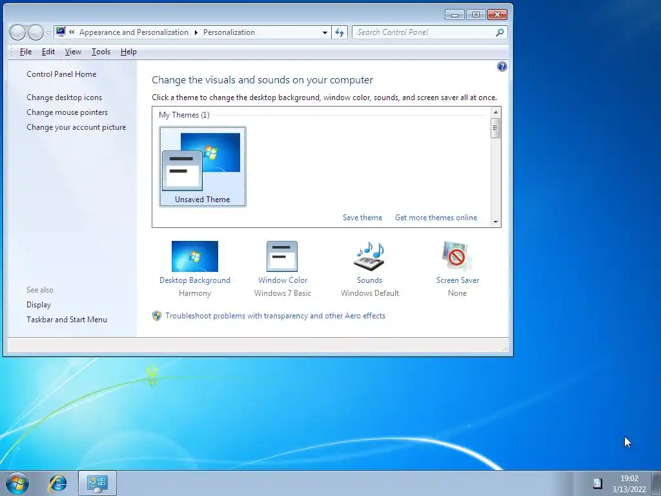The image size is (661, 496).
Task: Click Change desktop icons link
Action: (x=64, y=98)
